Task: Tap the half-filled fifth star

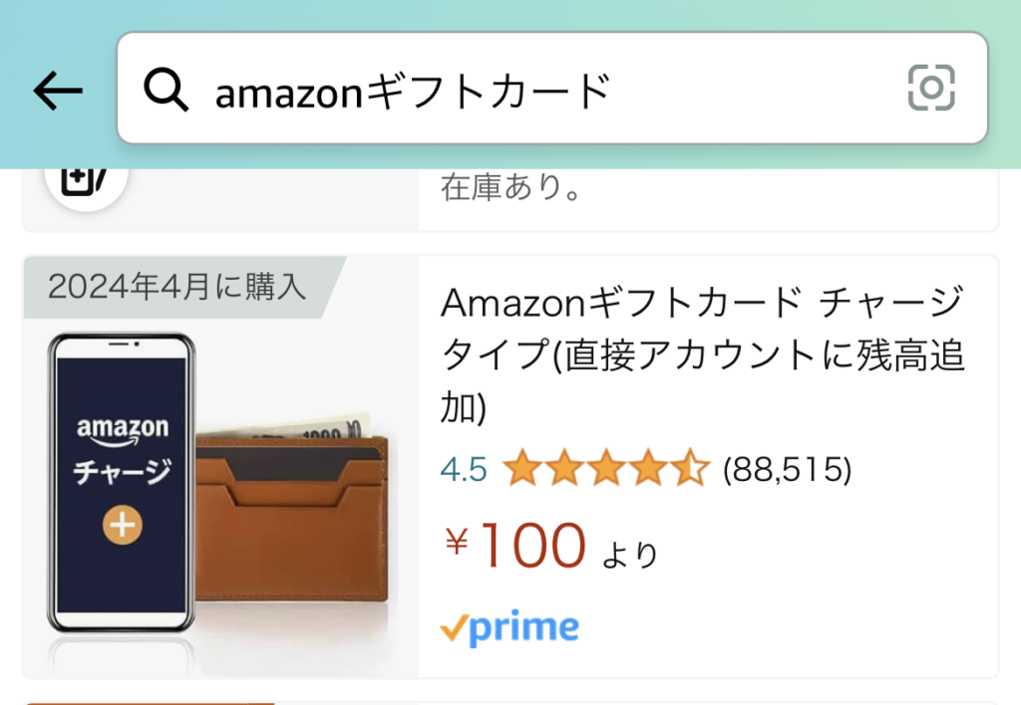Action: point(691,468)
